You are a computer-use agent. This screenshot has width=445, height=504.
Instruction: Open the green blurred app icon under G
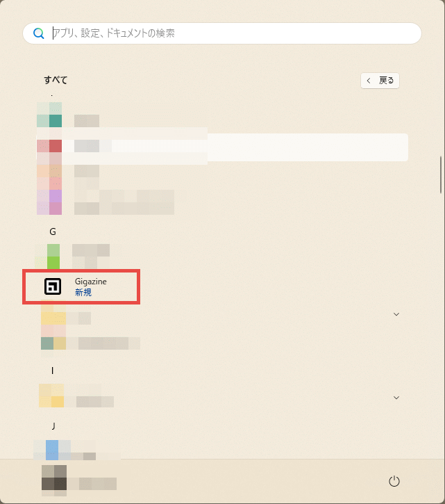tap(53, 257)
